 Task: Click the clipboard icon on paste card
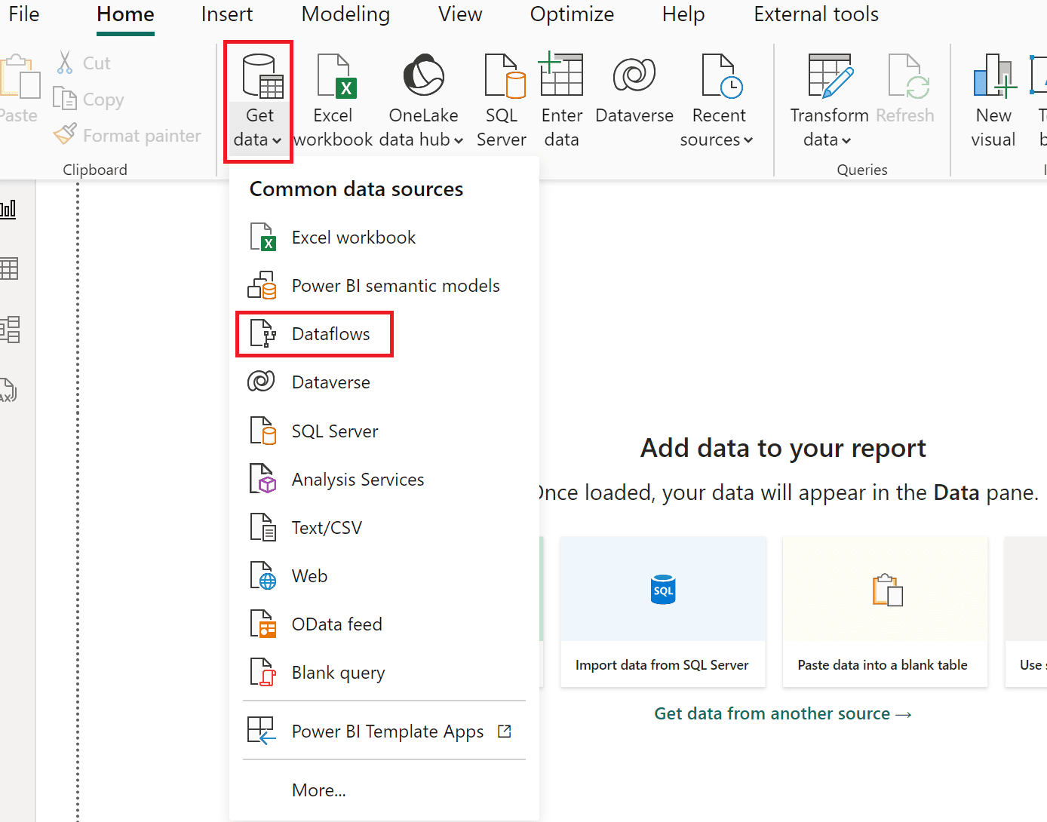[x=887, y=590]
